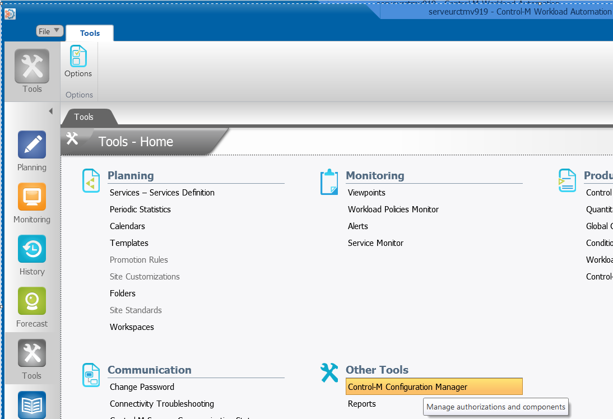Launch Control-M Configuration Manager
The height and width of the screenshot is (419, 613).
tap(434, 387)
